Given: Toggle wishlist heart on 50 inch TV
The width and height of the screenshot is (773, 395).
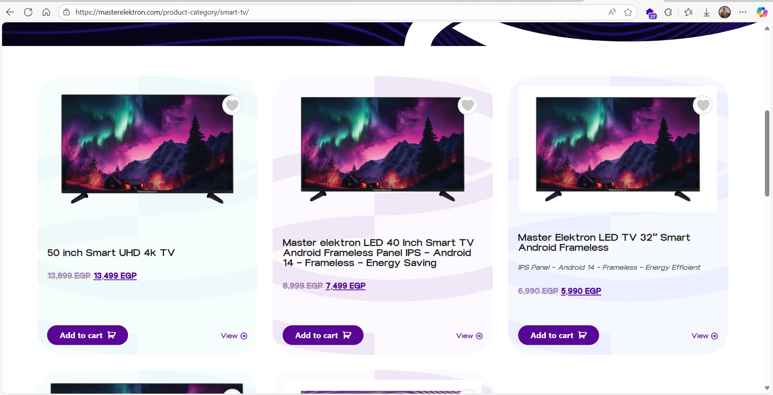Looking at the screenshot, I should [x=232, y=105].
